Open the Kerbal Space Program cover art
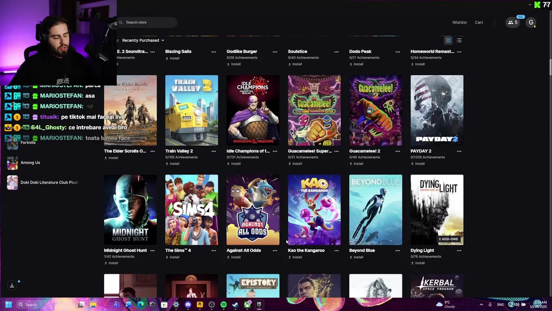552x311 pixels. [x=437, y=286]
